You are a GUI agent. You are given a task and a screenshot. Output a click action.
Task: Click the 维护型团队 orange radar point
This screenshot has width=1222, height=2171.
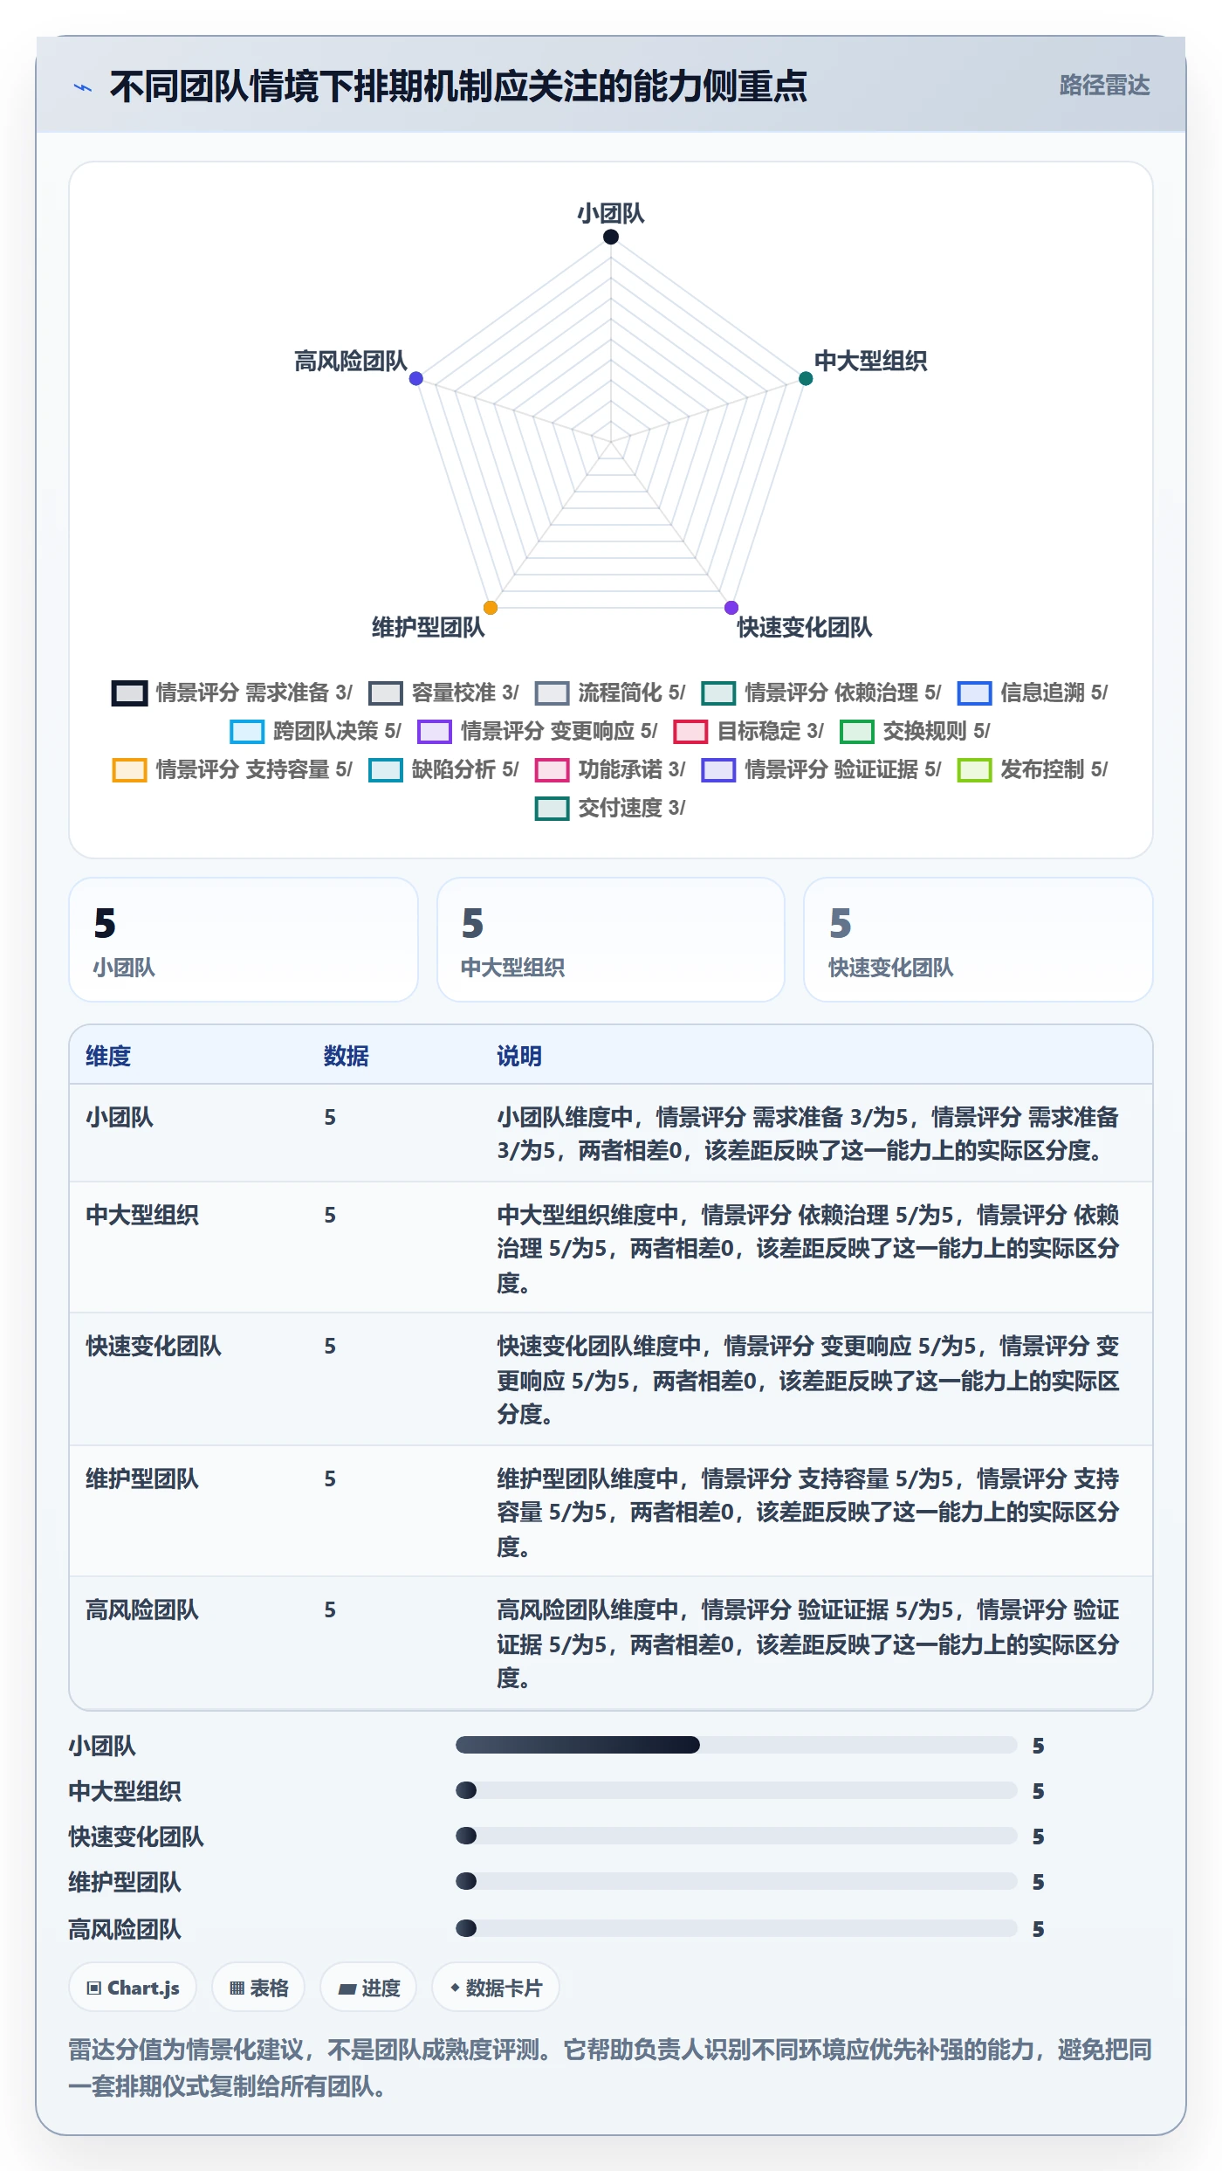491,607
